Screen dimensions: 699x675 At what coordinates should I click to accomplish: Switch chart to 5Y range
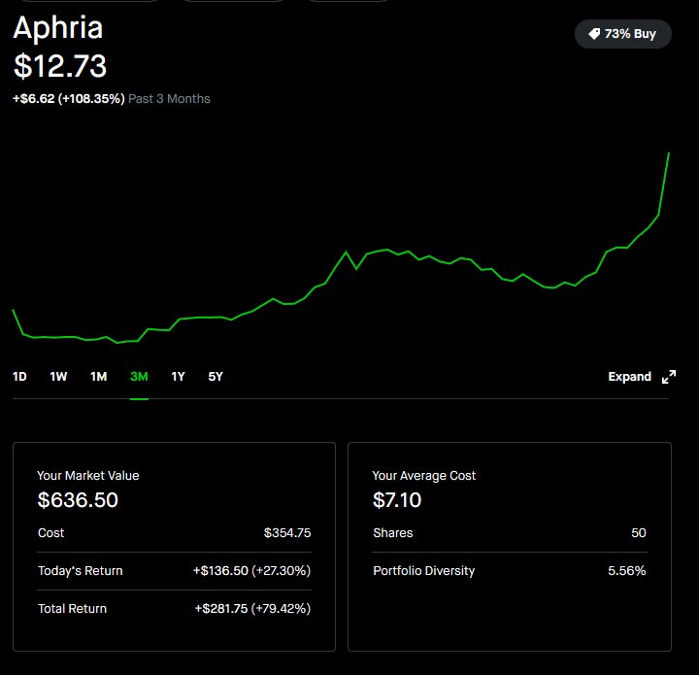216,377
